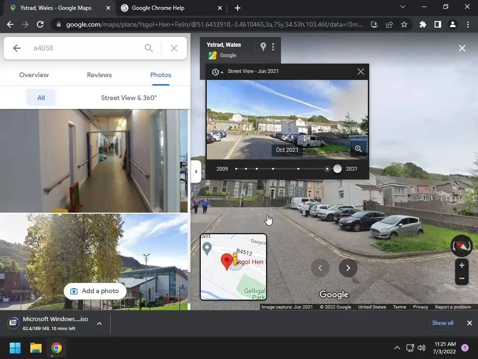
Task: Close Street View with the X
Action: tap(462, 48)
